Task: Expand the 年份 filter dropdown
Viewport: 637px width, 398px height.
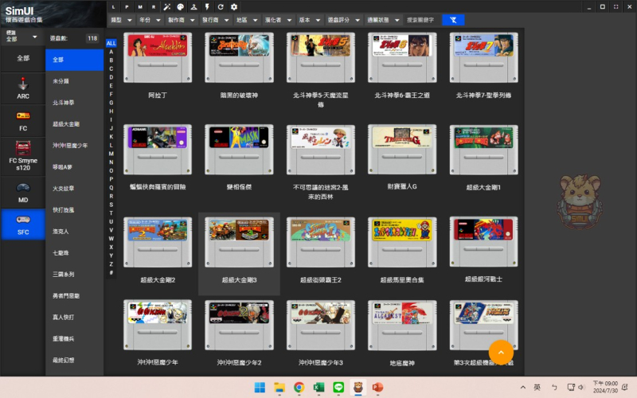Action: pos(150,20)
